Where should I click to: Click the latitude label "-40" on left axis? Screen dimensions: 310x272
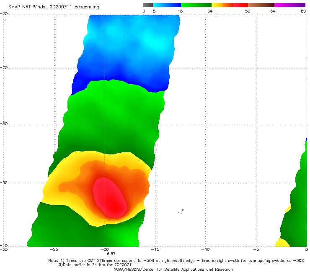pyautogui.click(x=4, y=245)
